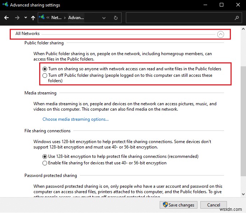This screenshot has height=213, width=246.
Task: Click the 'All Networks' heading text
Action: click(x=27, y=34)
